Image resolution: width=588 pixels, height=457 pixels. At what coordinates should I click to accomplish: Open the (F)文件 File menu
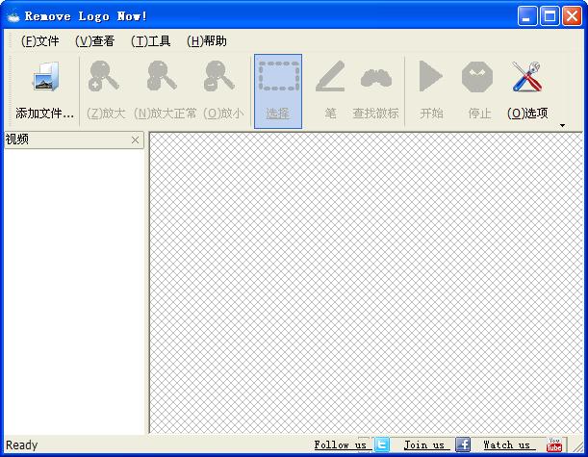click(x=39, y=40)
